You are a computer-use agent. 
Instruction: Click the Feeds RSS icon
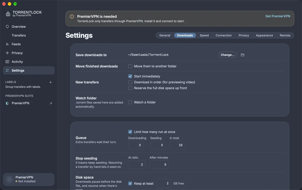(7, 44)
